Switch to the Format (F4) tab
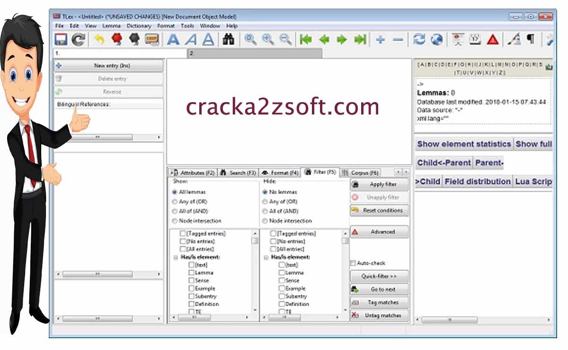 [x=280, y=173]
